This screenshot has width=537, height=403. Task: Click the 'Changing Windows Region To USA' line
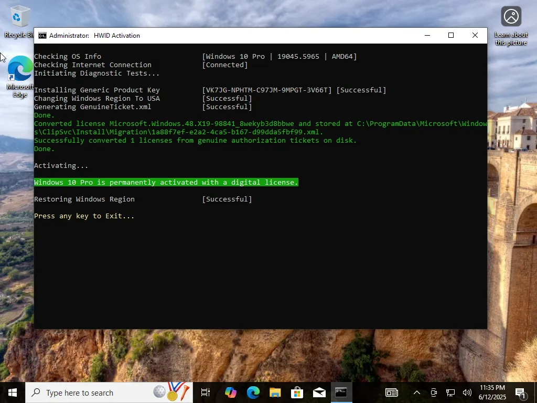click(x=97, y=98)
